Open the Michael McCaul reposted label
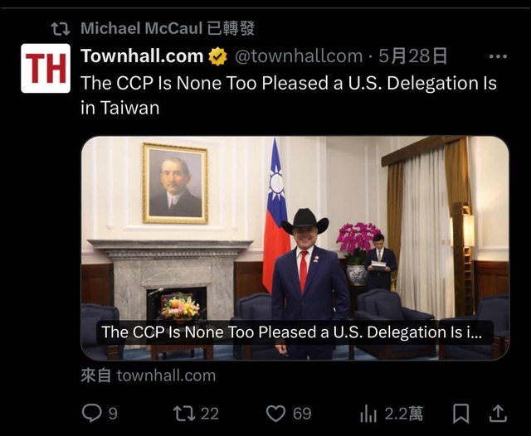Viewport: 531px width, 436px height. point(168,28)
